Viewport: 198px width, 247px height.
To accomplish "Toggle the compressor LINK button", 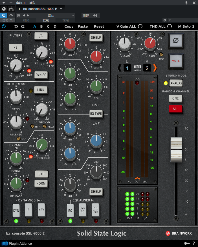I will 41,90.
